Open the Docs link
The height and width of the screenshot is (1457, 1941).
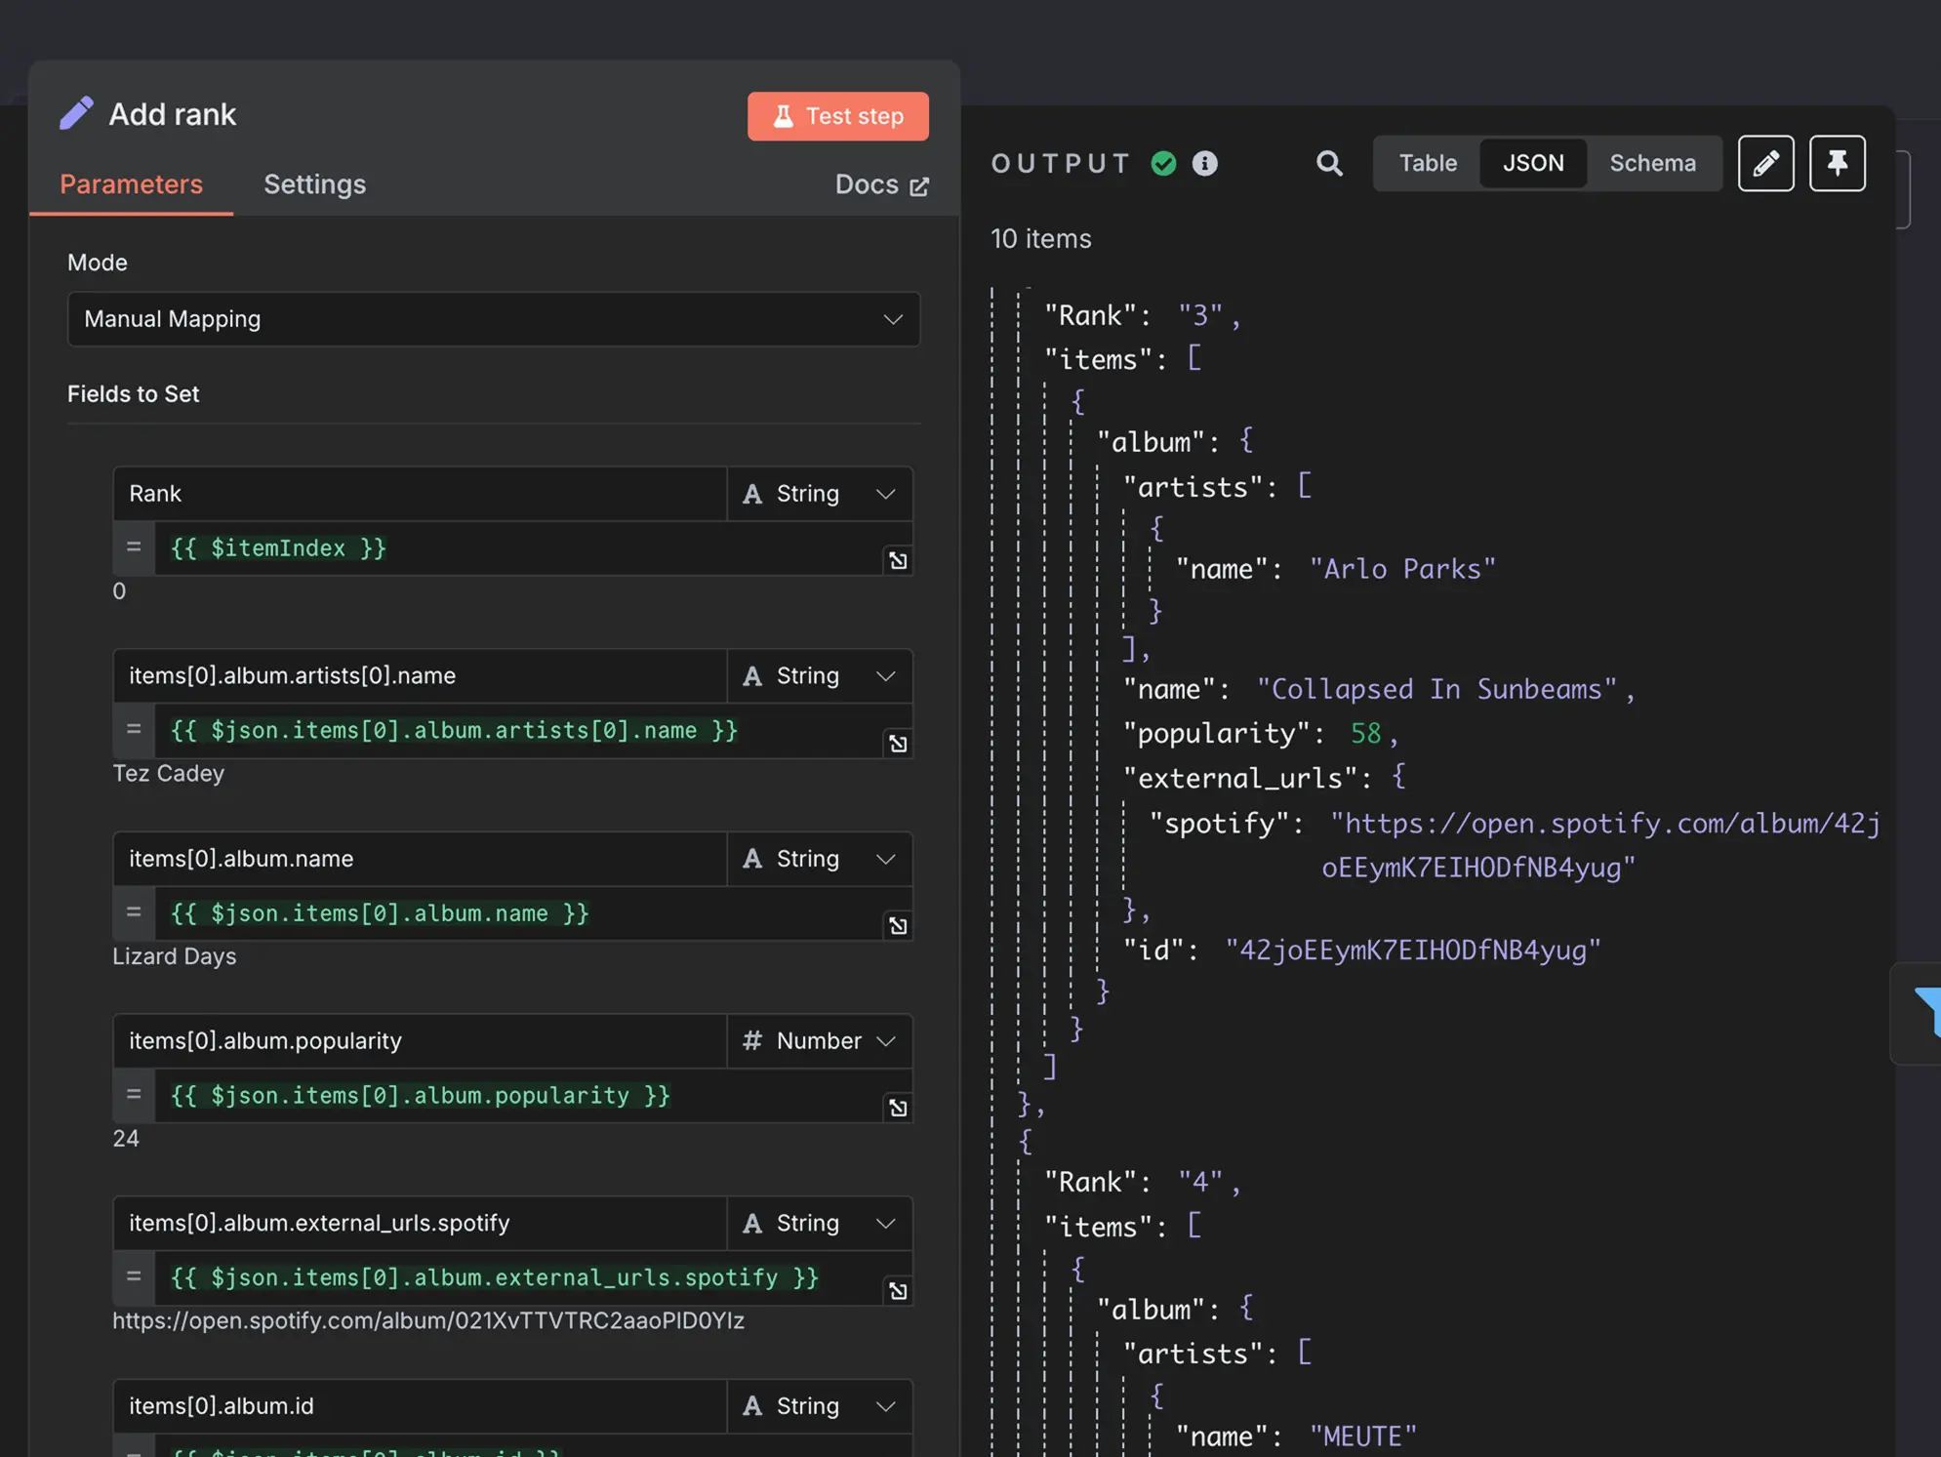880,184
